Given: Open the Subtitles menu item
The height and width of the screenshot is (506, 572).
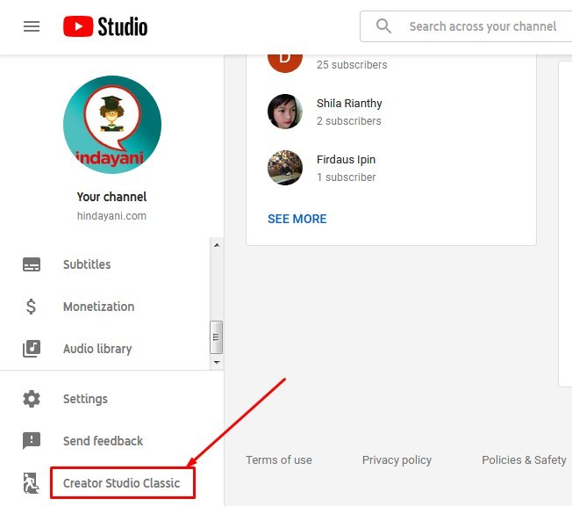Looking at the screenshot, I should [x=87, y=264].
